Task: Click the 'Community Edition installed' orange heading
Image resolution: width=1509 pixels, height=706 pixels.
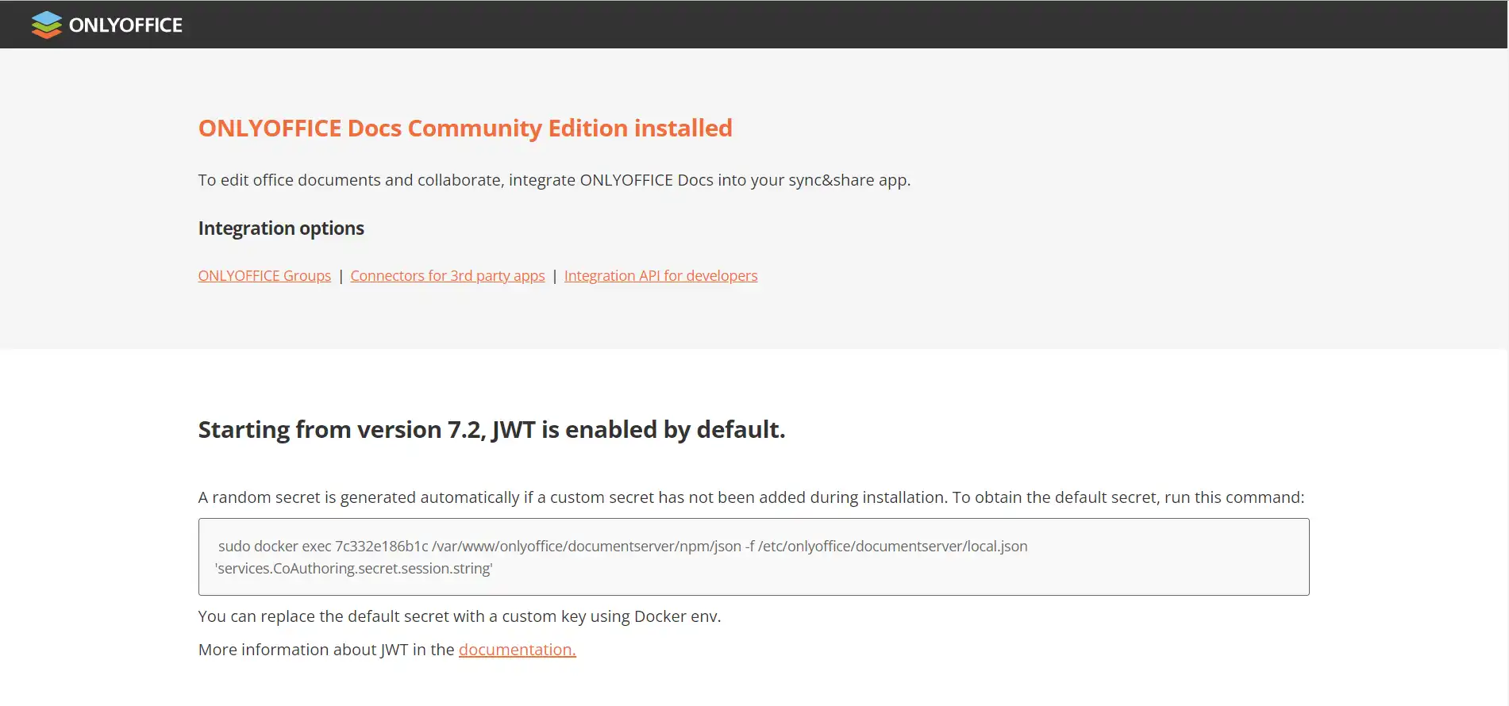Action: coord(465,128)
